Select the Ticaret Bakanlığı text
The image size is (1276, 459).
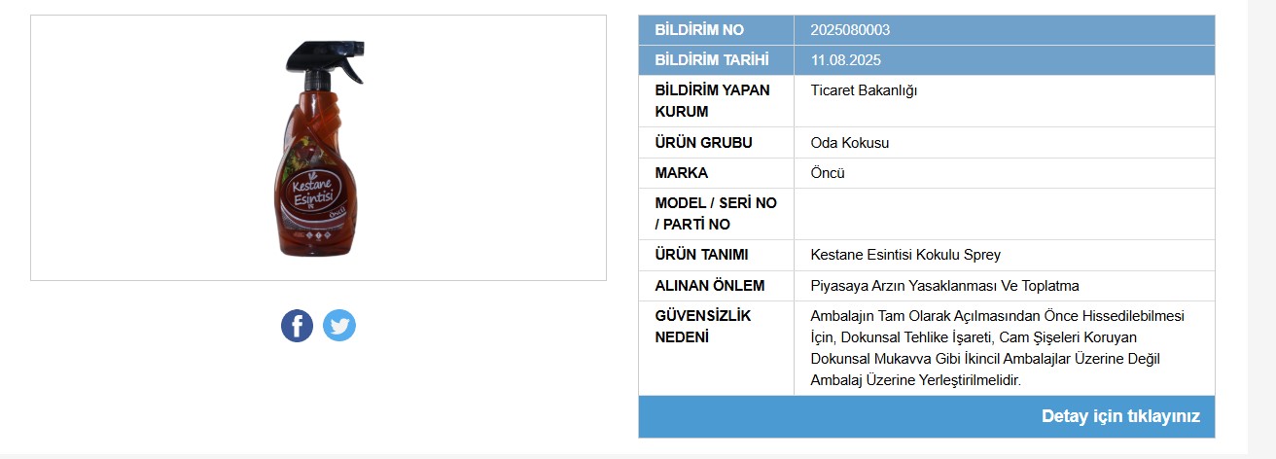click(864, 90)
